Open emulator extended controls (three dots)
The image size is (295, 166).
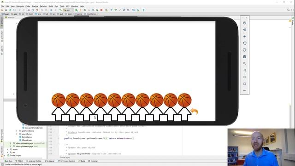pyautogui.click(x=244, y=90)
